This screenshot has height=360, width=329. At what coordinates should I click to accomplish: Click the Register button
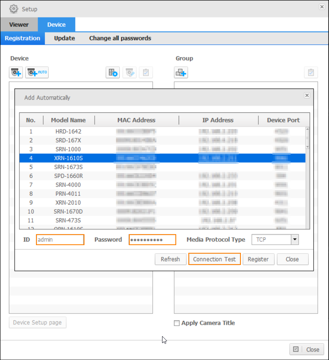pyautogui.click(x=258, y=259)
